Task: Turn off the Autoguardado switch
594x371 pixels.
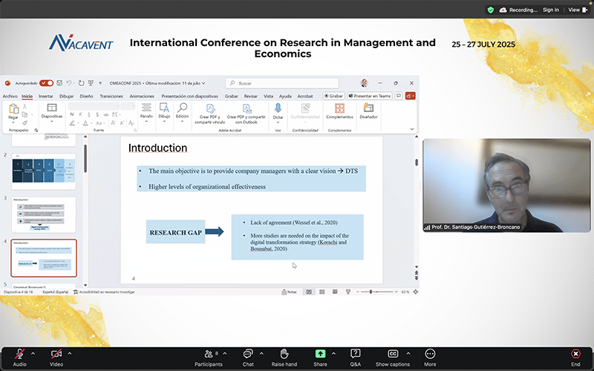Action: [x=46, y=83]
